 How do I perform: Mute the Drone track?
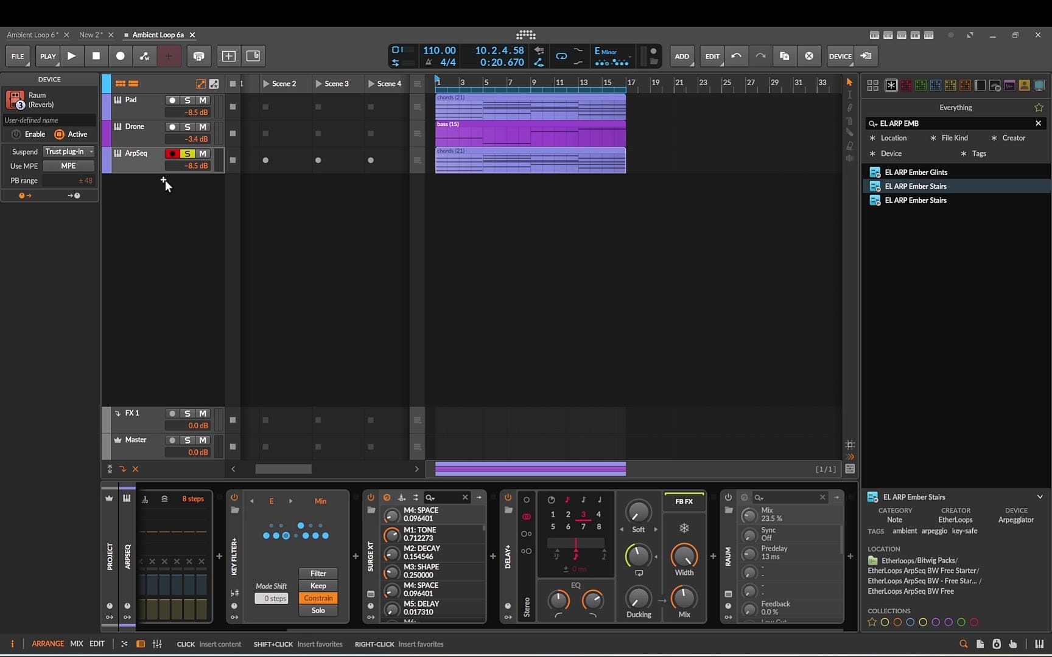[x=203, y=127]
